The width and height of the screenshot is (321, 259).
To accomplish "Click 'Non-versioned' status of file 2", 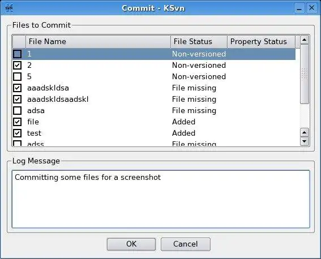I will point(199,65).
